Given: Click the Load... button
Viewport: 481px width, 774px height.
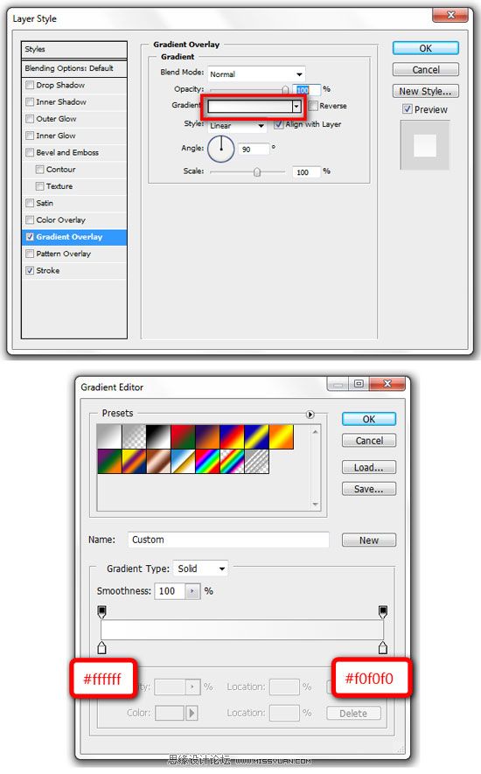Looking at the screenshot, I should [x=369, y=467].
